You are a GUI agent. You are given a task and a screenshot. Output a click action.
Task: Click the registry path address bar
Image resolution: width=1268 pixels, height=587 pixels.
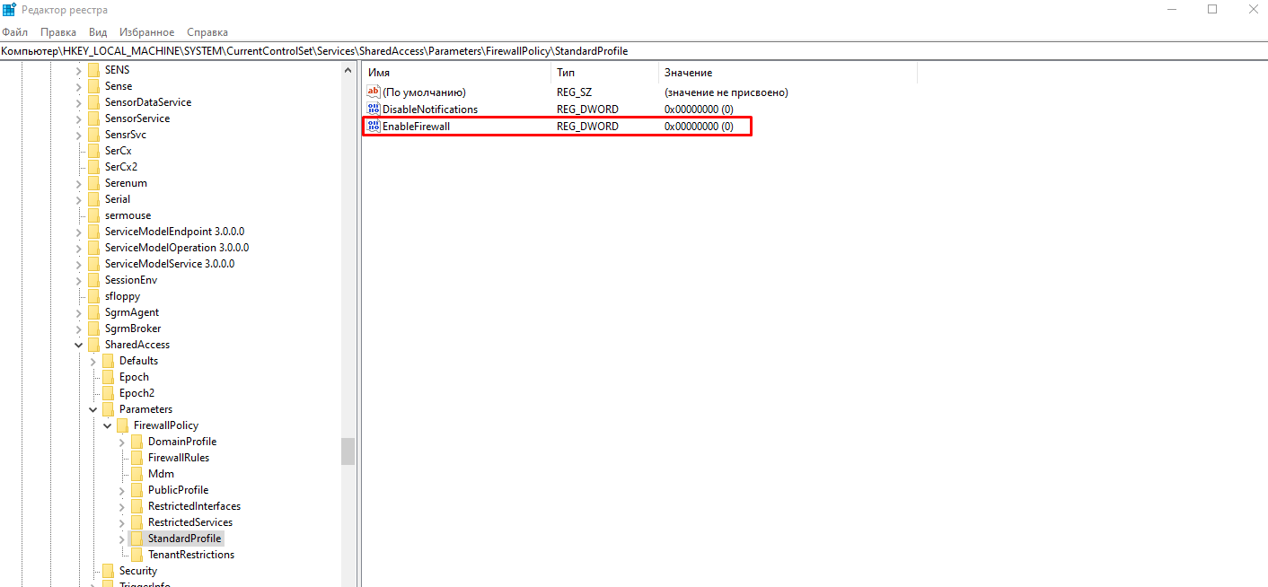tap(629, 51)
